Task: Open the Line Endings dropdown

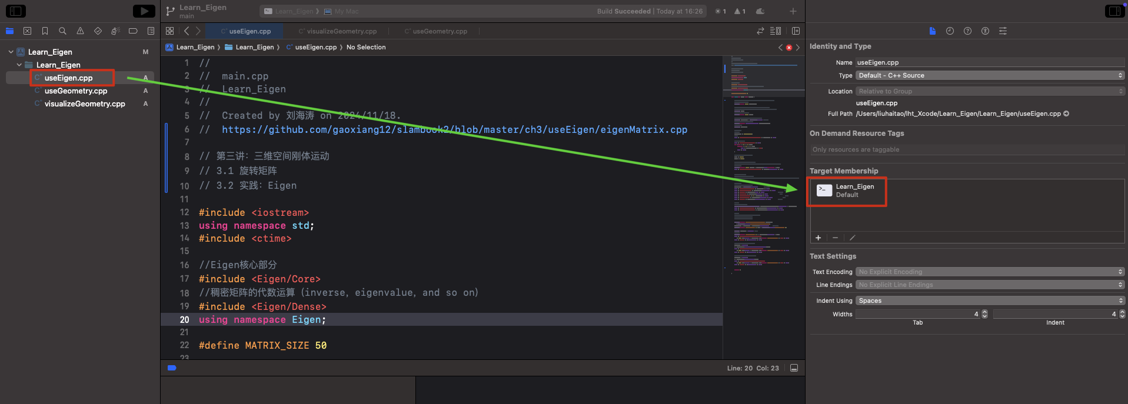Action: click(x=990, y=285)
